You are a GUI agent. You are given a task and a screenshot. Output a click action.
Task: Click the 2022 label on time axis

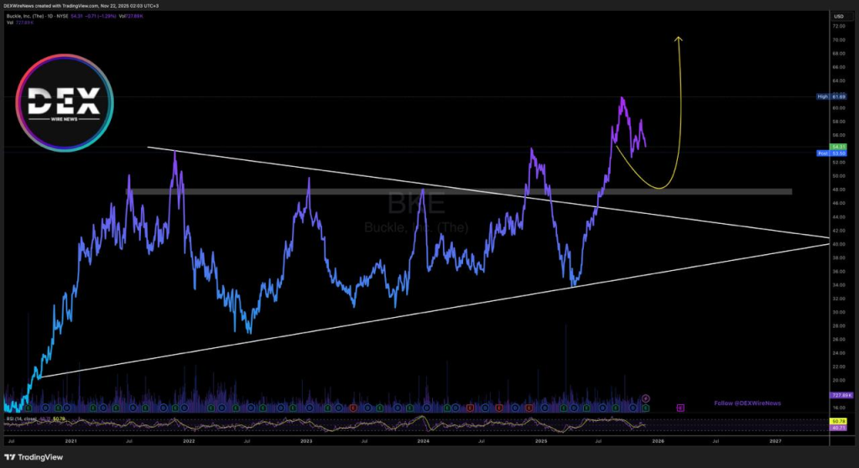click(x=189, y=440)
